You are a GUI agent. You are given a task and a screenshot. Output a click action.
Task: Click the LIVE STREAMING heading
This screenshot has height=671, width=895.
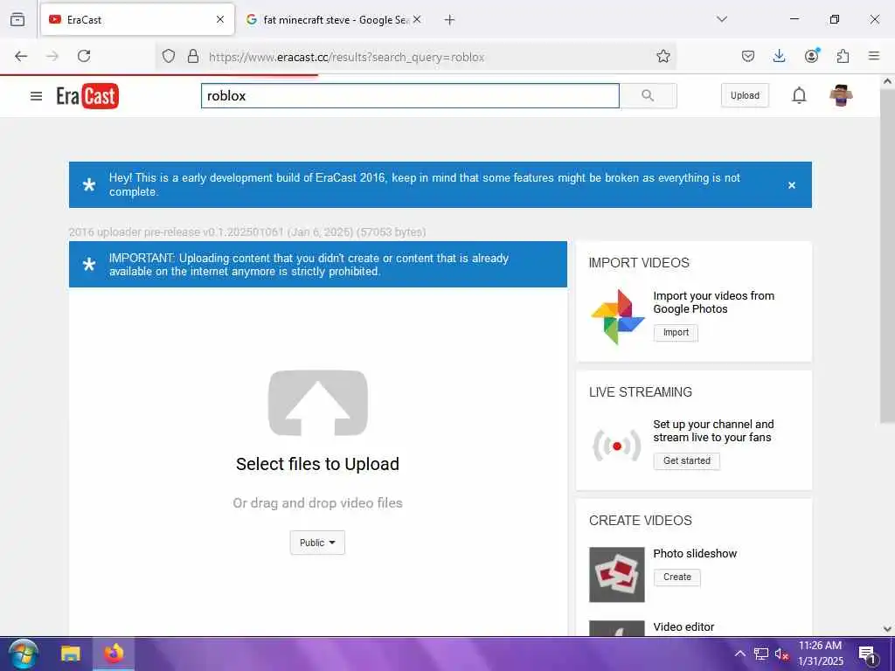coord(641,392)
